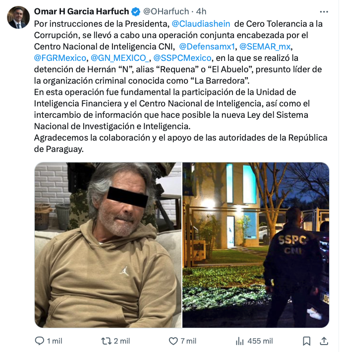
Task: Open the @GN_MEXICO_ mention link
Action: click(x=120, y=58)
